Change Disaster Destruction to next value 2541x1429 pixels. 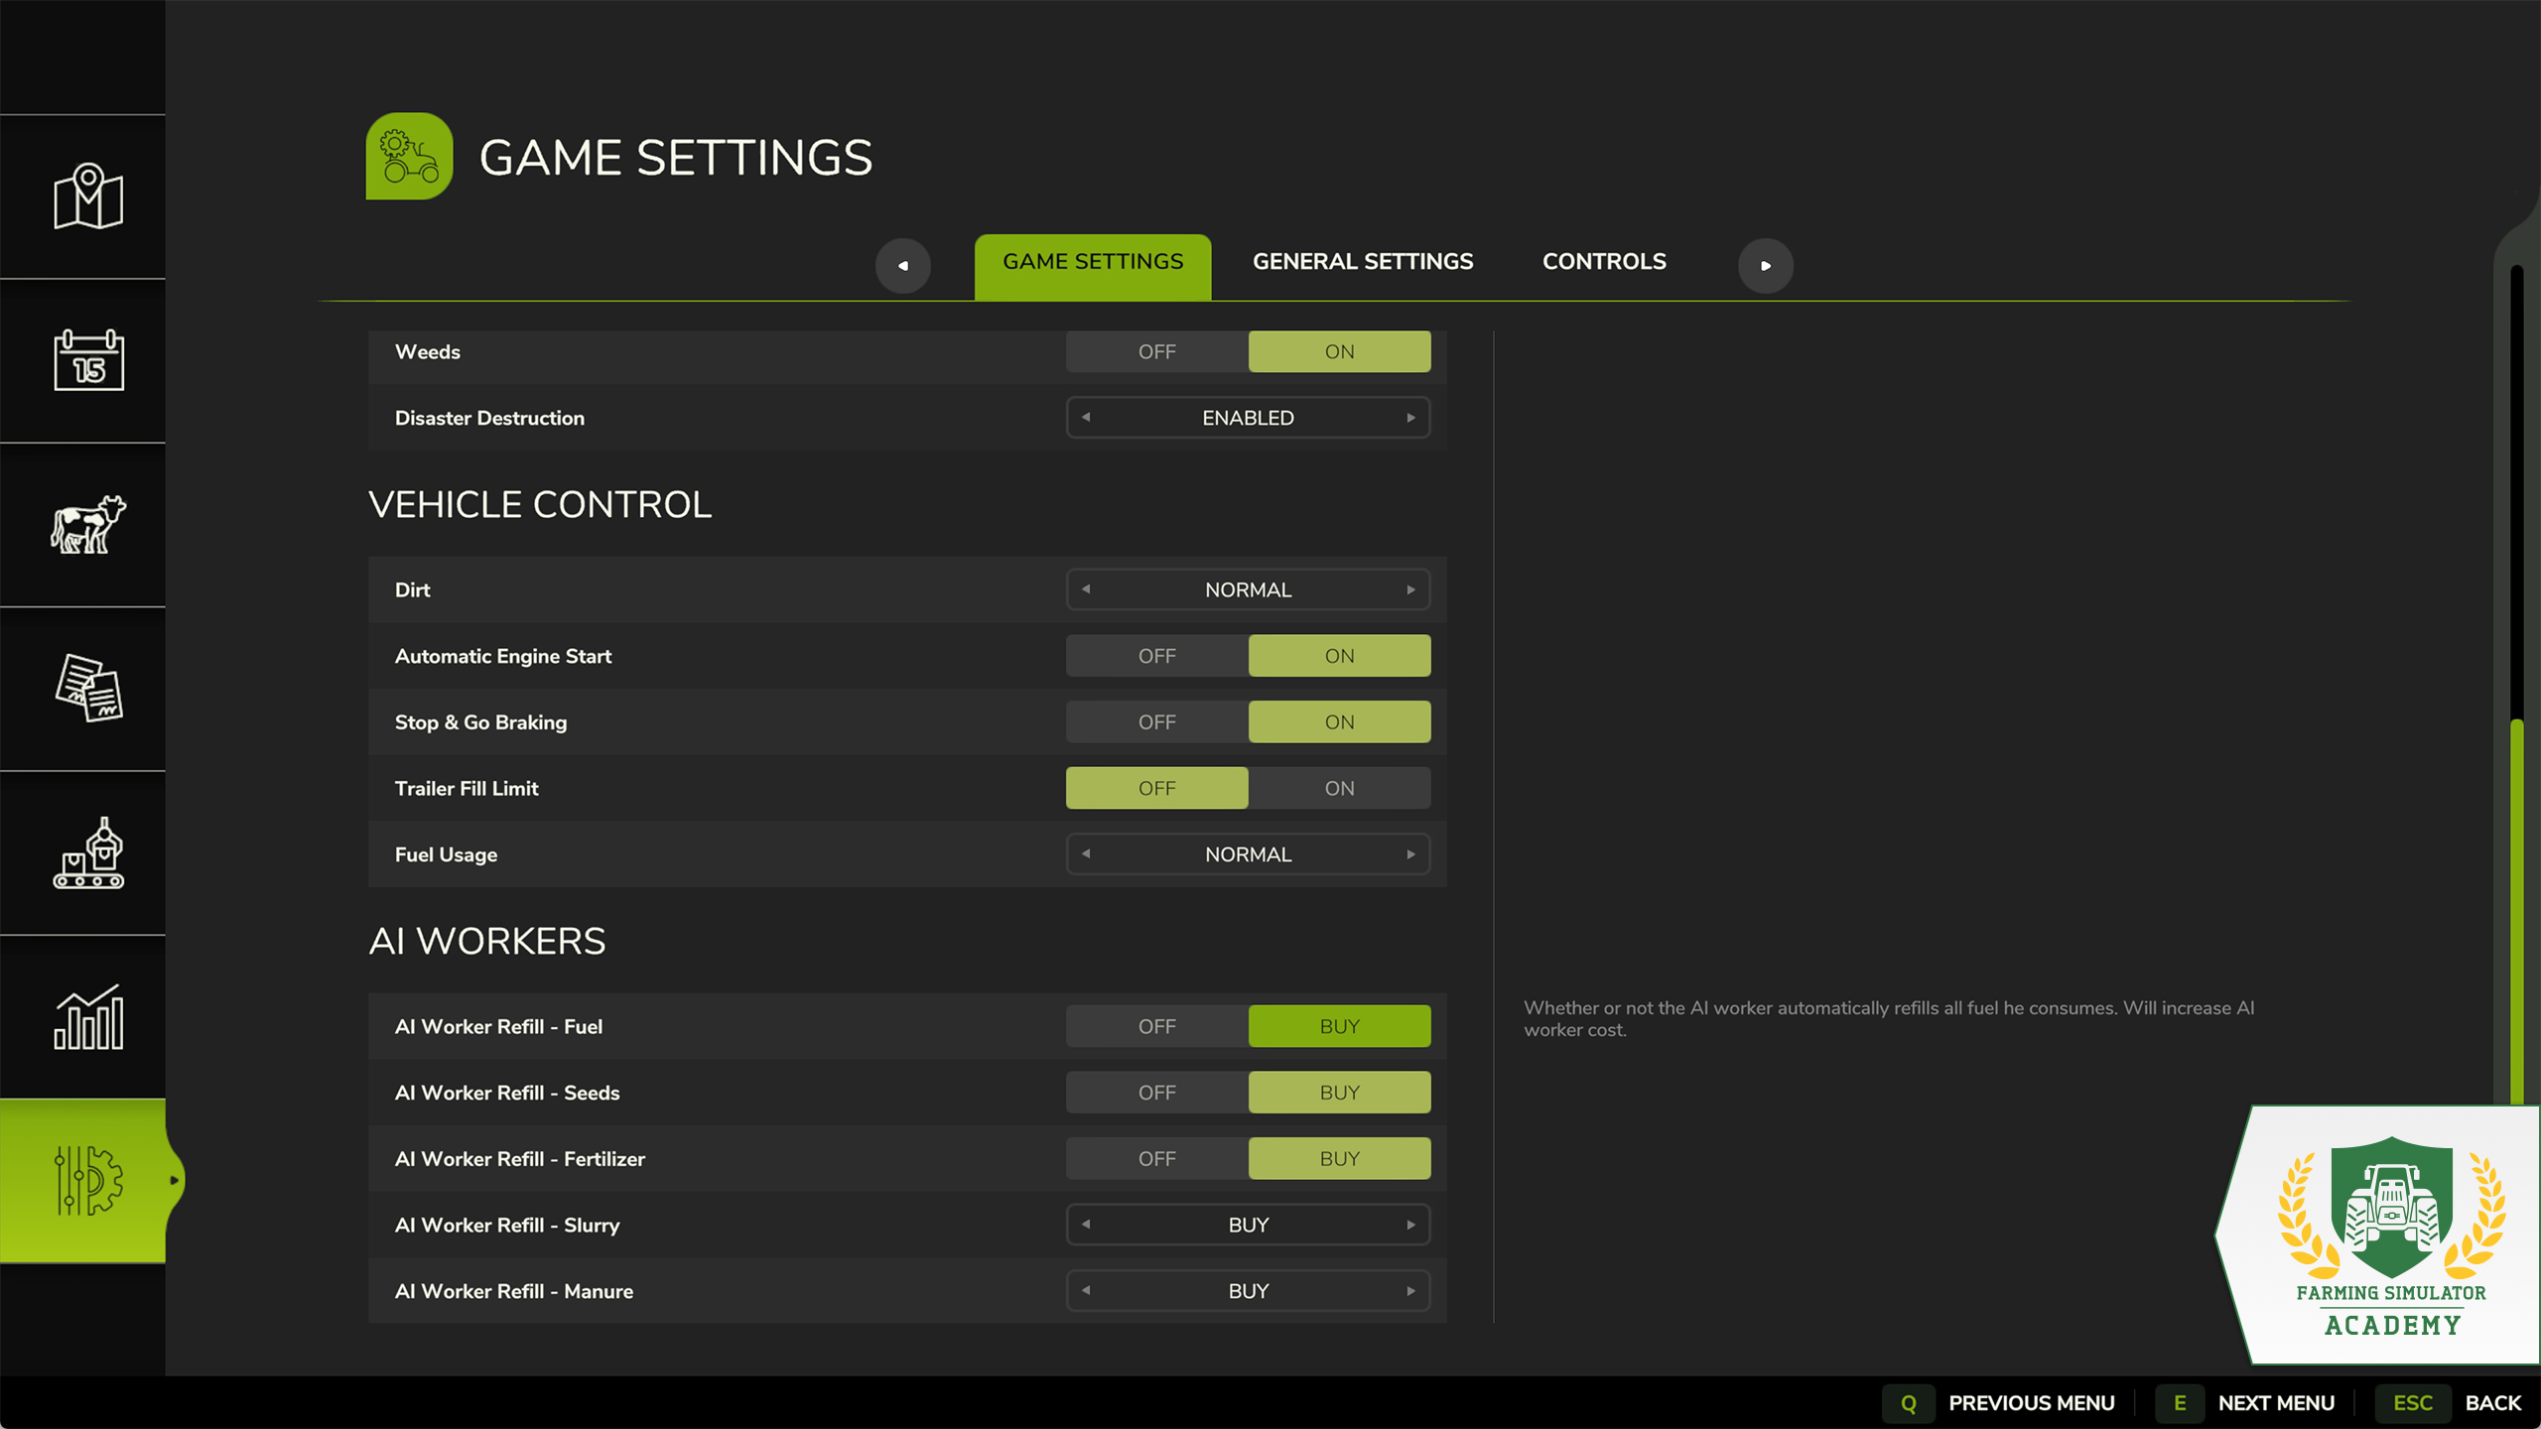pyautogui.click(x=1410, y=418)
